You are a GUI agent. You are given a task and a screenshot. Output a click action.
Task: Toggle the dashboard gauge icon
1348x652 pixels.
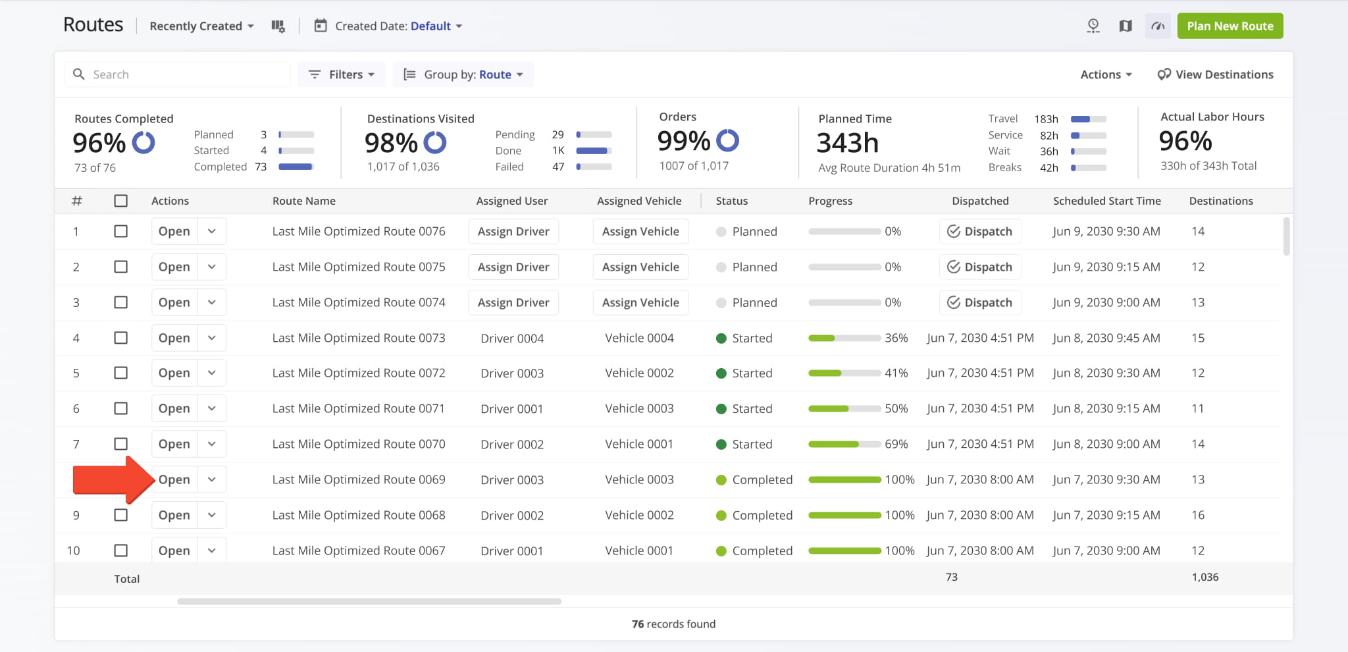coord(1158,26)
